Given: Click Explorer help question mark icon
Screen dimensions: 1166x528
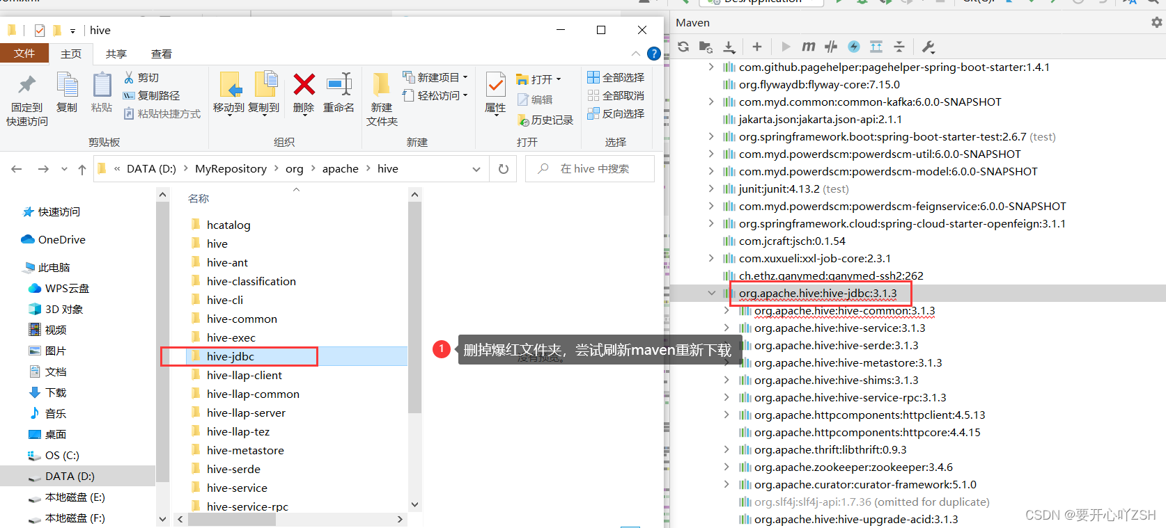Looking at the screenshot, I should [x=654, y=54].
